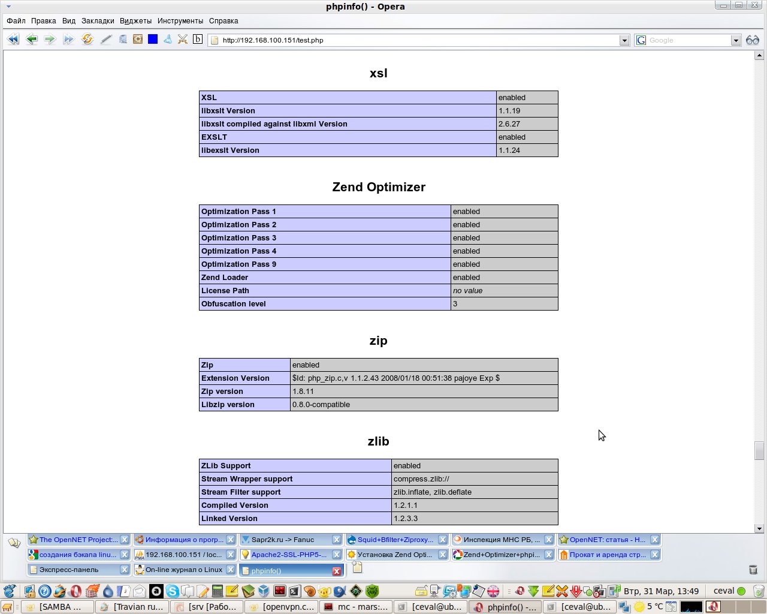The image size is (767, 614).
Task: Click the blue square toolbar icon
Action: click(153, 40)
